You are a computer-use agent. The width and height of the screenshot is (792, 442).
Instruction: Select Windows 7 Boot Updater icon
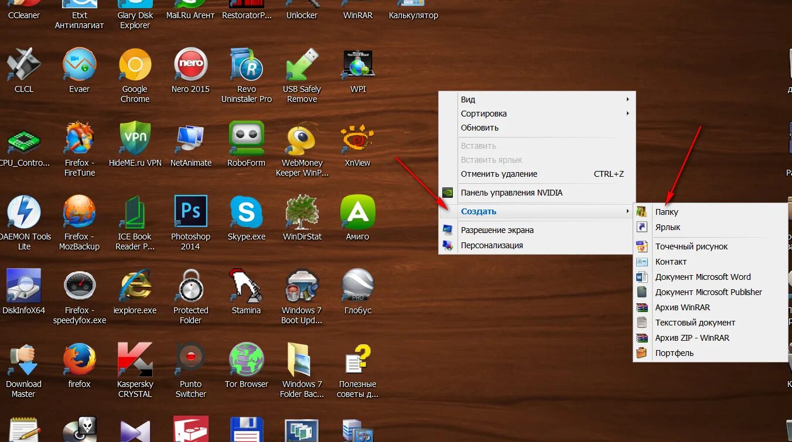click(x=302, y=286)
